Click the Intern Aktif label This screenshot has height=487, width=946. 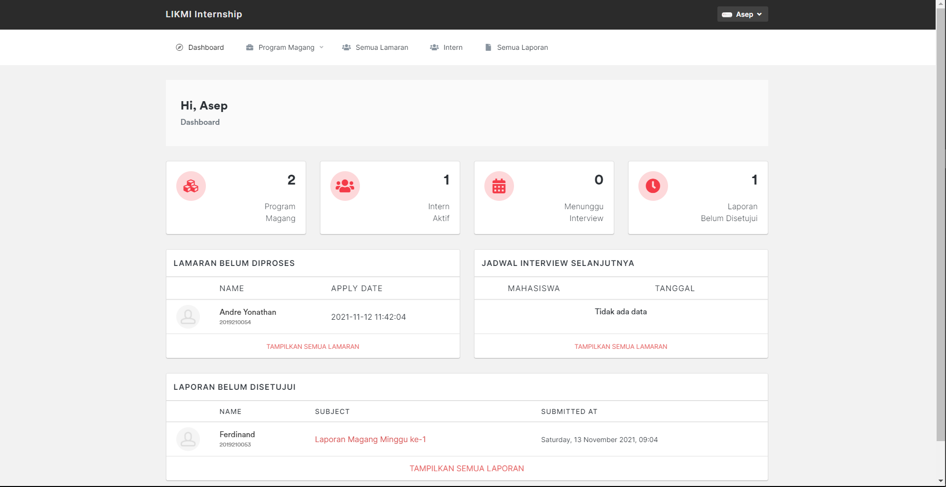[438, 212]
